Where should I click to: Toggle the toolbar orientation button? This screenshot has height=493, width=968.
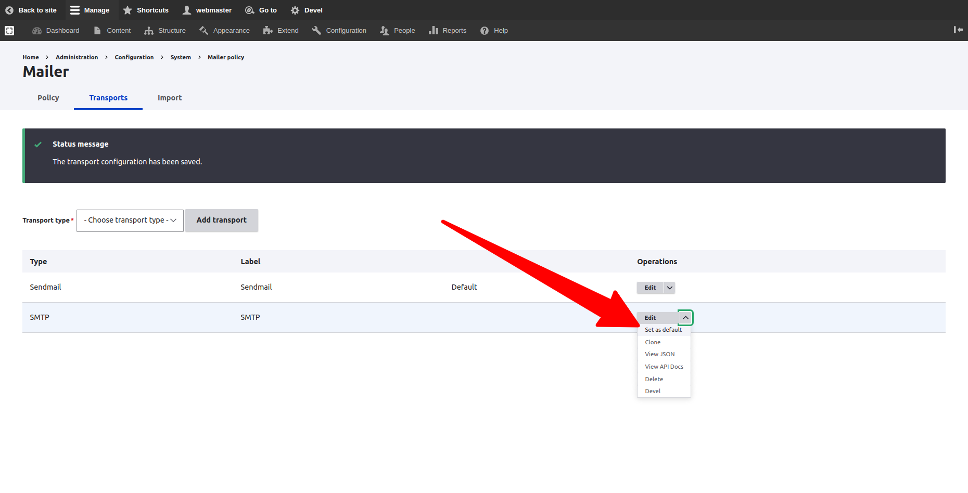(958, 30)
